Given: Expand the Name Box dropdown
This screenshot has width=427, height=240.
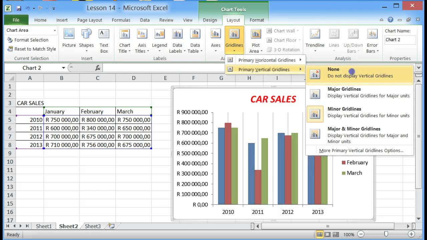Looking at the screenshot, I should pos(63,68).
